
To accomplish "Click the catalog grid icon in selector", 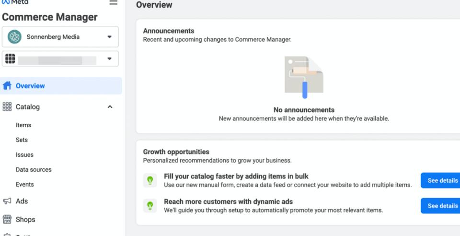I will pyautogui.click(x=10, y=59).
